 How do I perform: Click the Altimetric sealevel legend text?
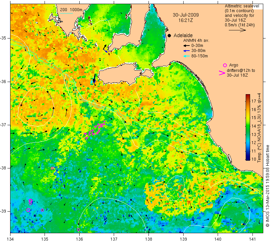[x=242, y=6]
